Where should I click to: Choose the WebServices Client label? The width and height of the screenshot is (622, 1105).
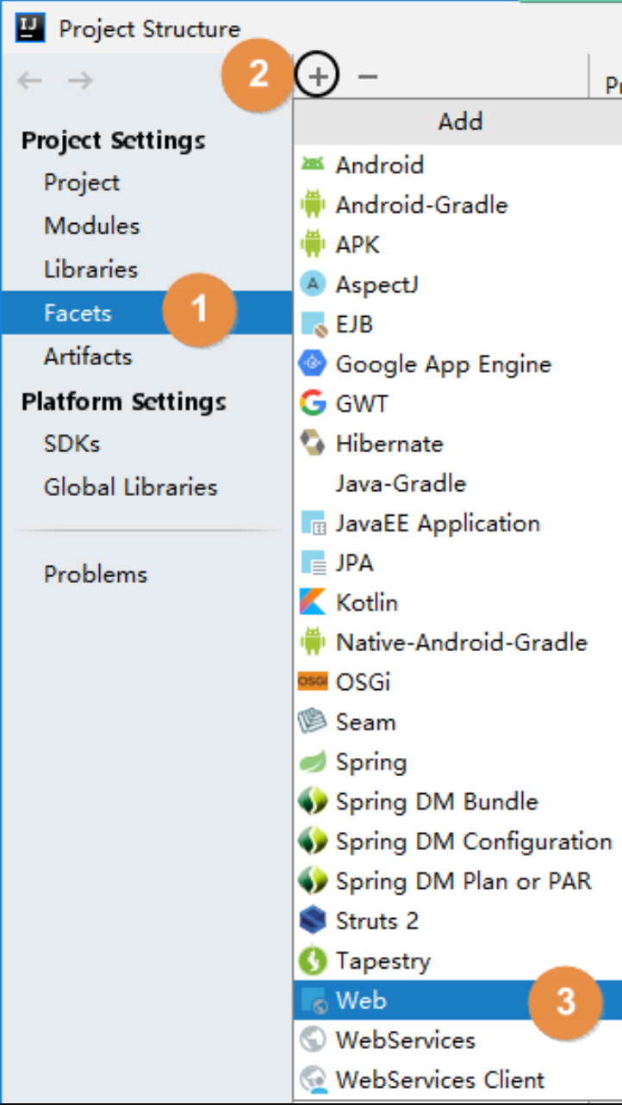[440, 1080]
